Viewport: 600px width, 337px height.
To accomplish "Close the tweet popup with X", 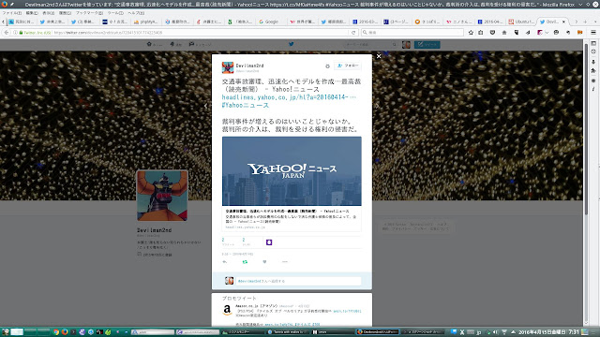I will (x=379, y=56).
